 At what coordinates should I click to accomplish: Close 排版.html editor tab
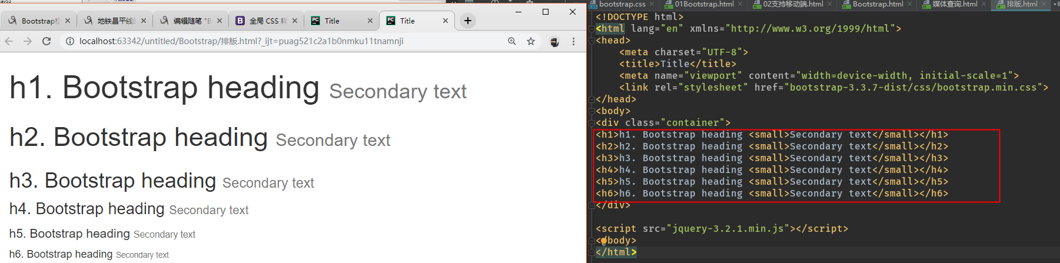click(x=1045, y=4)
